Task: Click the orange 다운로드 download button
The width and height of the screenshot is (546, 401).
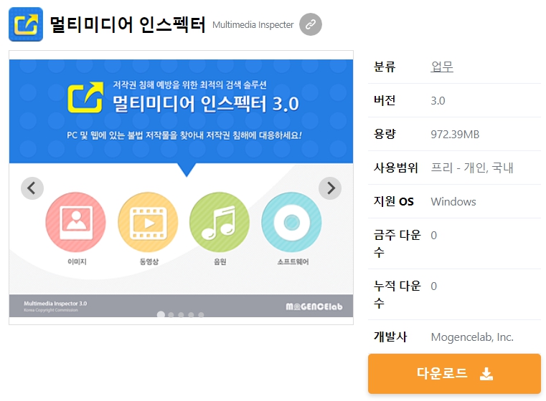Action: click(x=454, y=374)
